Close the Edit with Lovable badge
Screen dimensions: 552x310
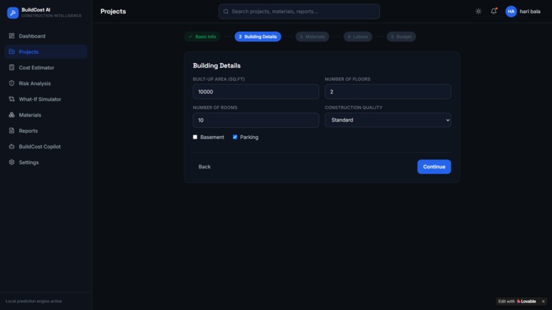pyautogui.click(x=543, y=301)
